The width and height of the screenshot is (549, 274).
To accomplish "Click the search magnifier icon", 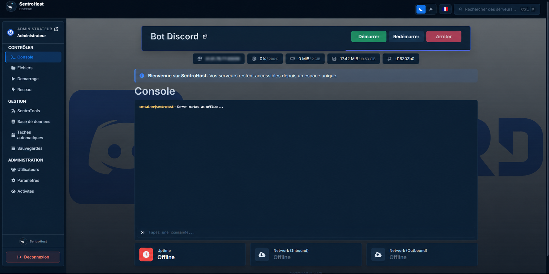I will click(x=461, y=9).
